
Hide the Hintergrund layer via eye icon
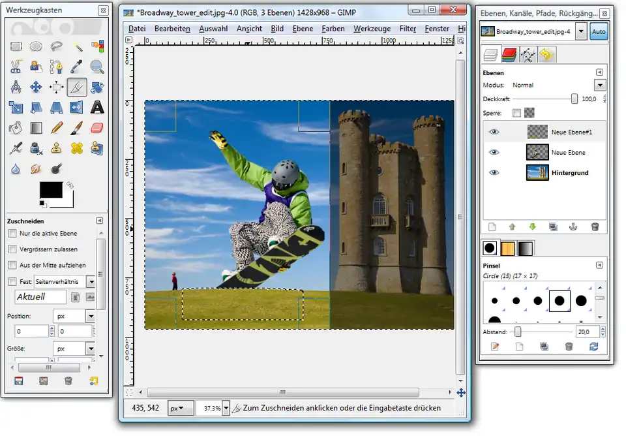[x=494, y=173]
